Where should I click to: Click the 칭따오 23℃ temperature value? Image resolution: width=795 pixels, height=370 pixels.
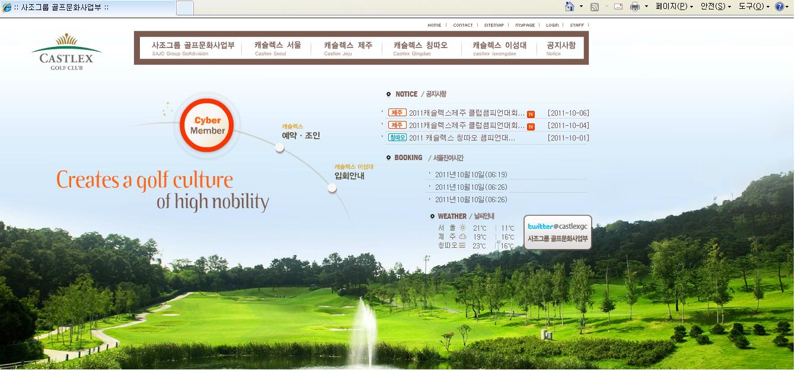[479, 246]
